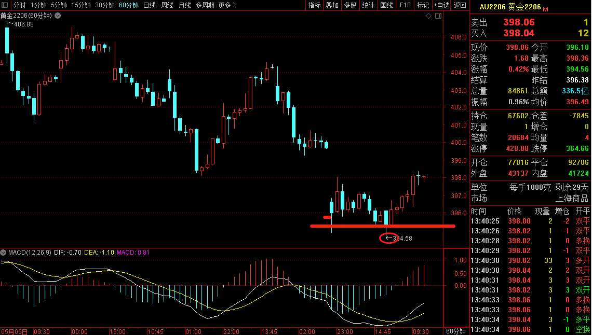Click 总量 value 84861
The width and height of the screenshot is (592, 335).
coord(518,91)
